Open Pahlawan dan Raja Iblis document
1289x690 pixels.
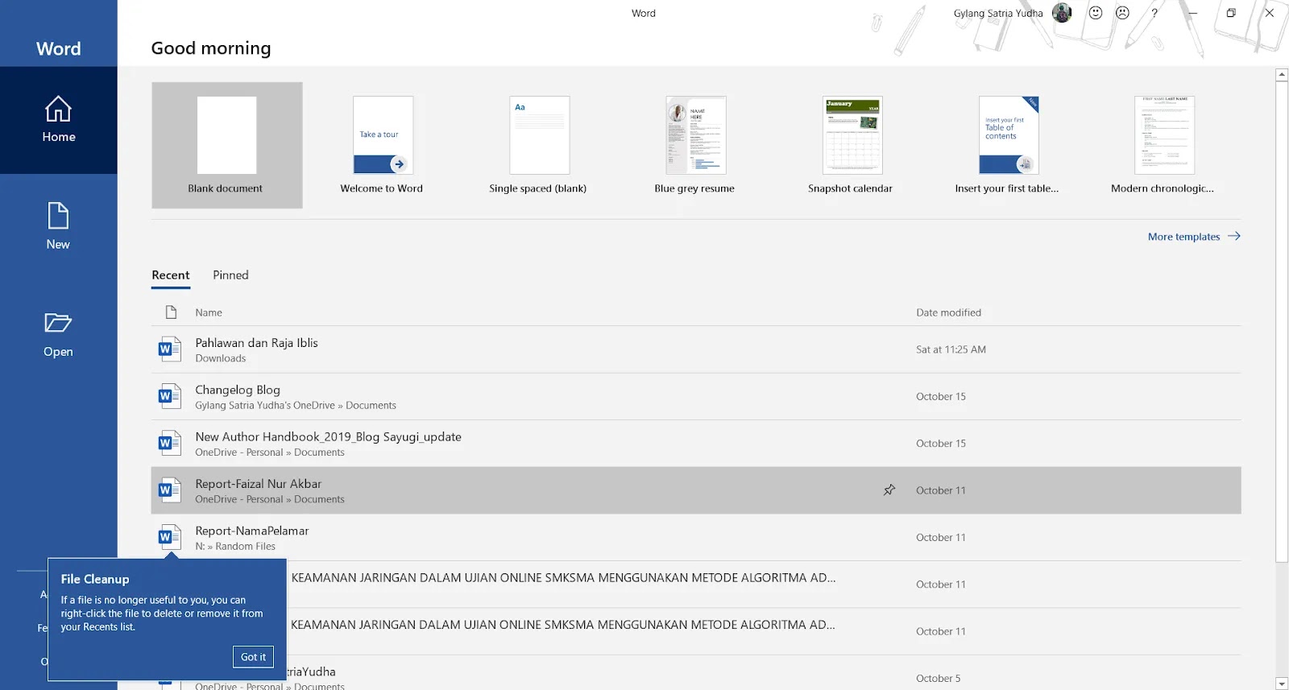click(696, 349)
